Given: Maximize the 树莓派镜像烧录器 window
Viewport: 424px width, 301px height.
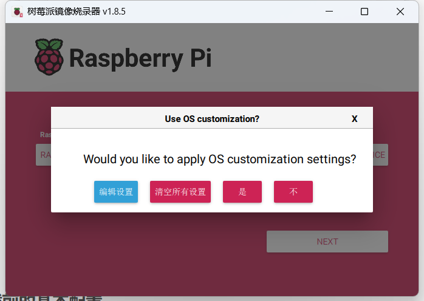Looking at the screenshot, I should click(364, 12).
